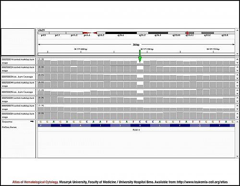Select the 00050005A bam Coverage track name

point(17,92)
